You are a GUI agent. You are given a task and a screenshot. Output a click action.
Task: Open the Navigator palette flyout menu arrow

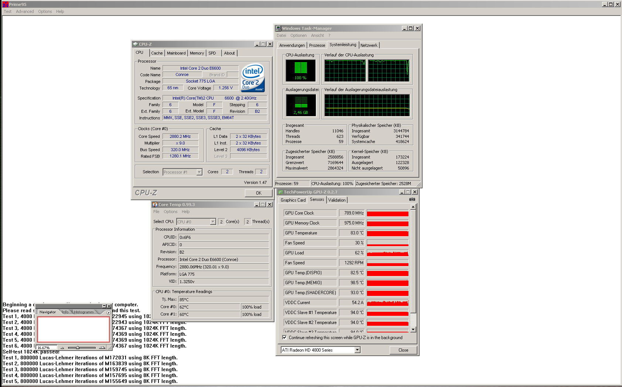pos(109,313)
